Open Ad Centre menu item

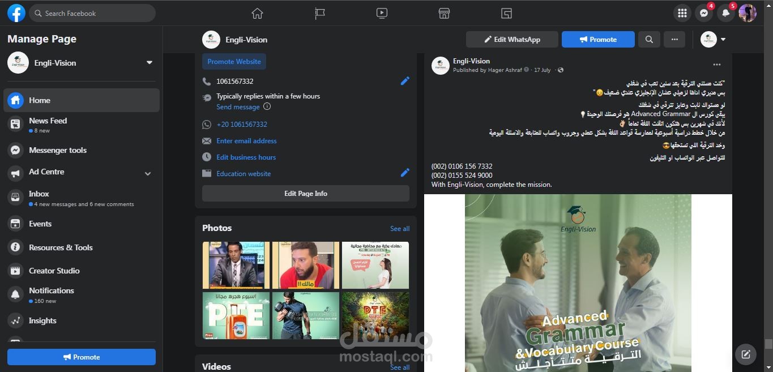(x=82, y=172)
